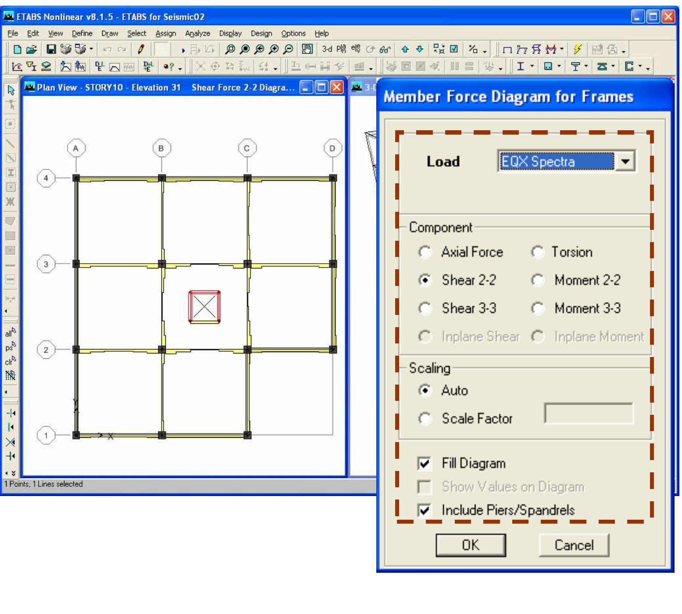Open the Define menu

[x=82, y=33]
